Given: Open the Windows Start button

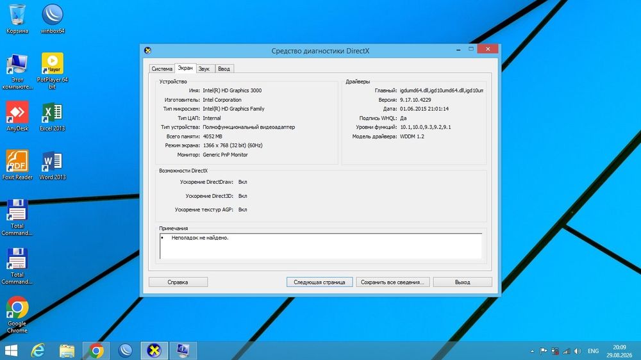Looking at the screenshot, I should pos(11,350).
